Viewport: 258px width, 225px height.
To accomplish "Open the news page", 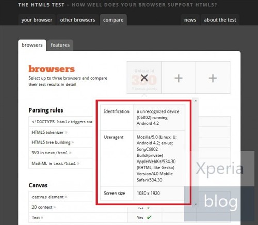I will tap(190, 20).
